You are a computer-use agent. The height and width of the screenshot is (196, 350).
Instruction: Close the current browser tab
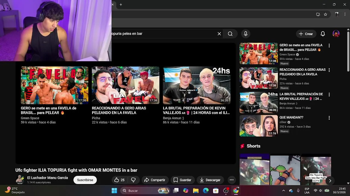(112, 4)
